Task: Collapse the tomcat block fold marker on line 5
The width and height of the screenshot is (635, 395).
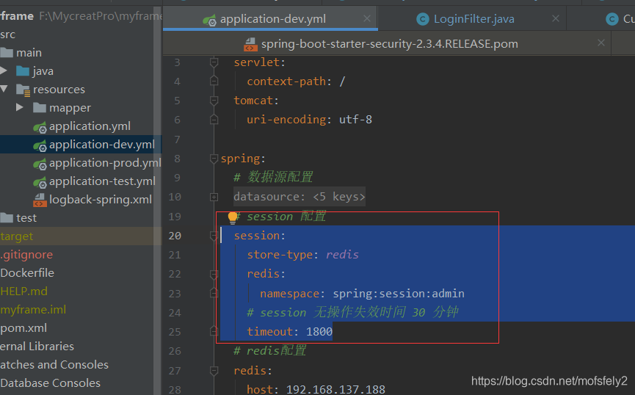Action: click(x=214, y=101)
